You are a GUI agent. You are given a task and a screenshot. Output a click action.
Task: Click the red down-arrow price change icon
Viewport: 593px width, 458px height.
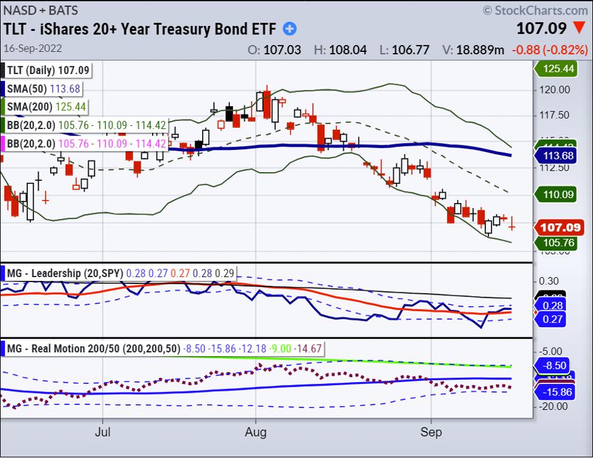click(x=579, y=28)
